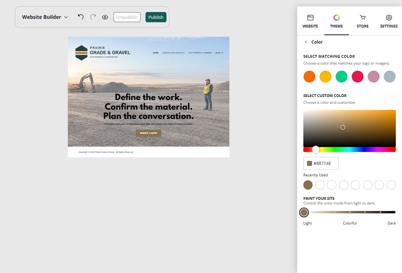Select the Theme tab
The width and height of the screenshot is (402, 273).
[x=336, y=22]
